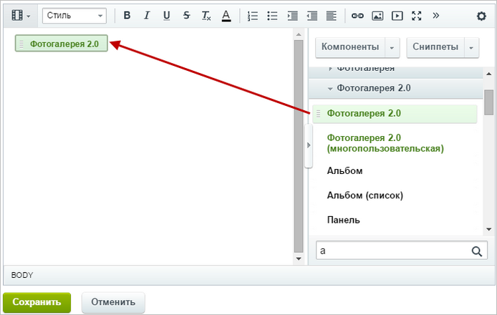Insert a numbered list
Screen dimensions: 497x315
pos(253,16)
